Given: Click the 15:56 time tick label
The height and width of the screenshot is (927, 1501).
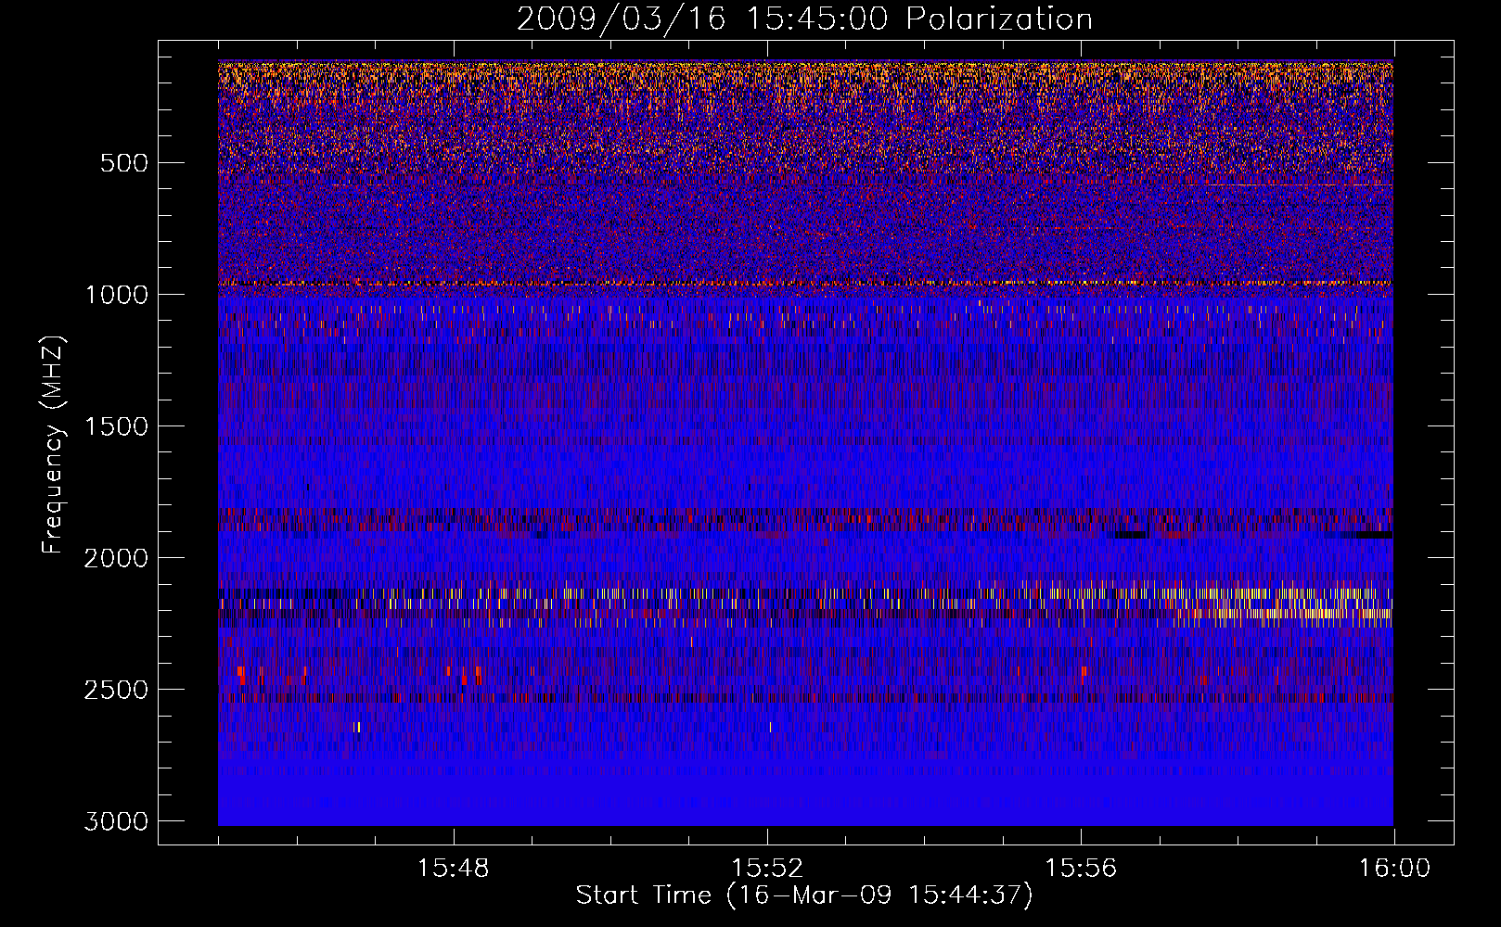Looking at the screenshot, I should (1081, 869).
